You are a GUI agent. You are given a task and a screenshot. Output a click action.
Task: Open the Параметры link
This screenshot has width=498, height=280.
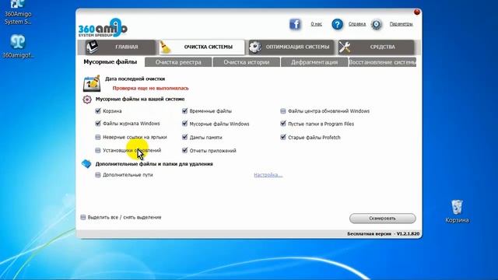pyautogui.click(x=402, y=24)
